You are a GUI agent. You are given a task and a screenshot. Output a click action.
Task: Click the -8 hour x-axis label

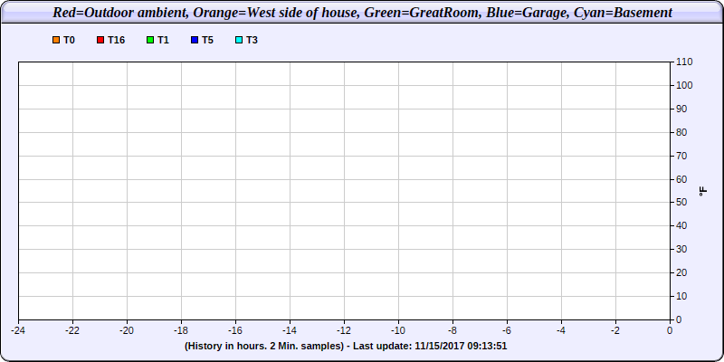(452, 330)
